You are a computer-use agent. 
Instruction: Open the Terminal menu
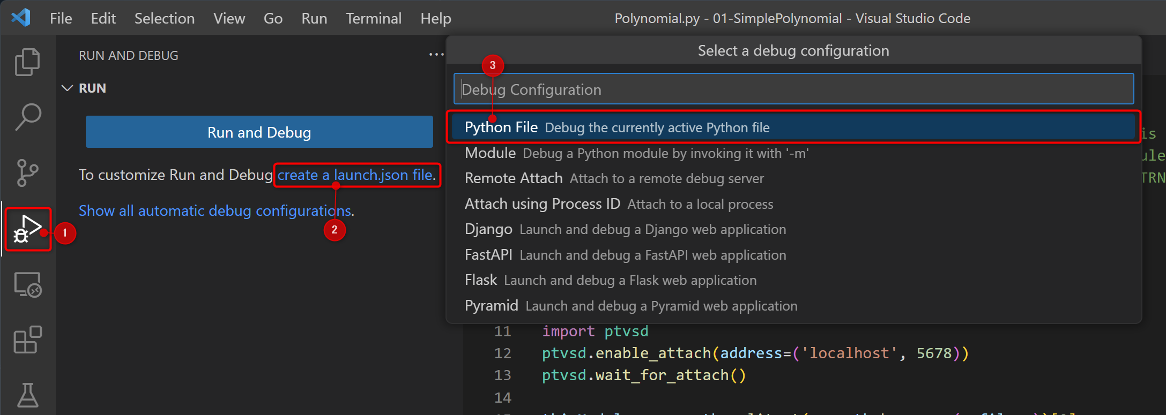coord(374,18)
